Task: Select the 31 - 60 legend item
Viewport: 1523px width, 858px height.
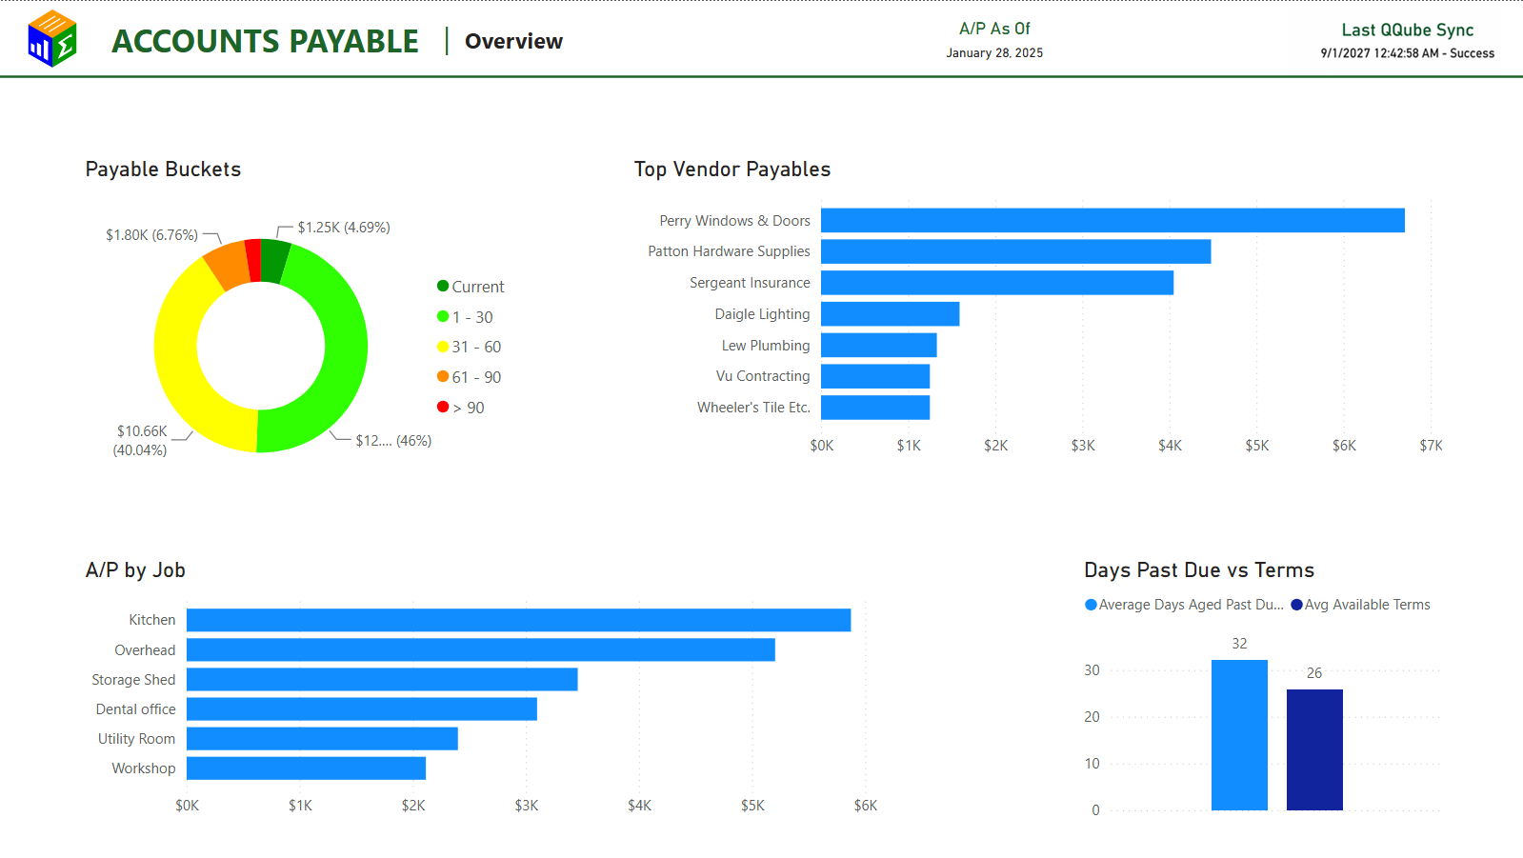Action: [x=469, y=347]
